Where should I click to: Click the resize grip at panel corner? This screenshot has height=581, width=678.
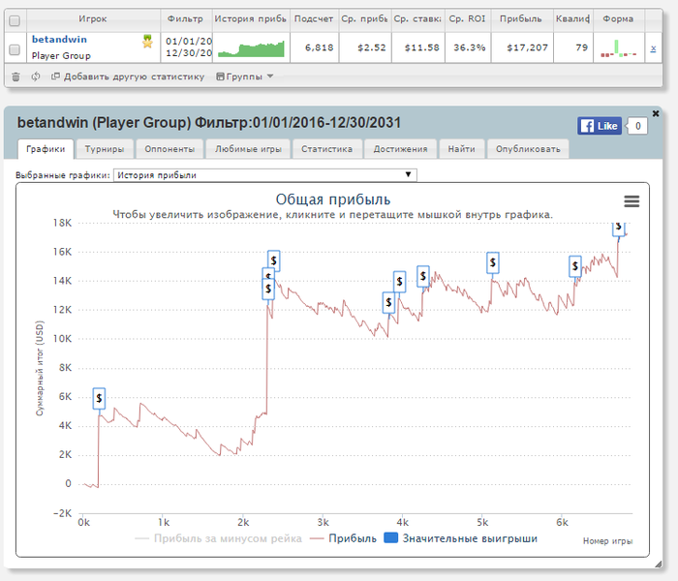point(658,564)
